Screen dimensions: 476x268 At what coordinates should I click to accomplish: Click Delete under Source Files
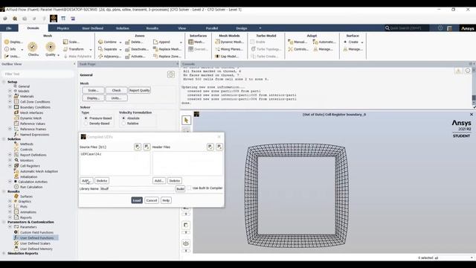[102, 180]
